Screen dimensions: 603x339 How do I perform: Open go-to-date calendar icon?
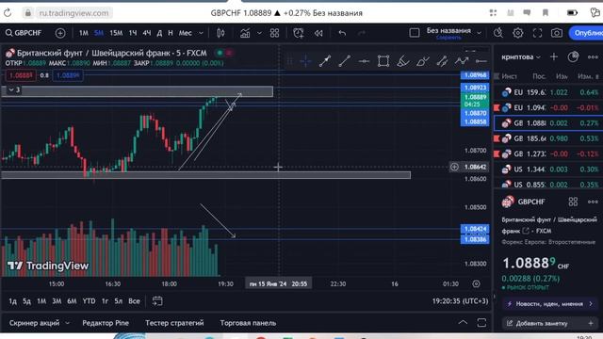[x=157, y=301]
